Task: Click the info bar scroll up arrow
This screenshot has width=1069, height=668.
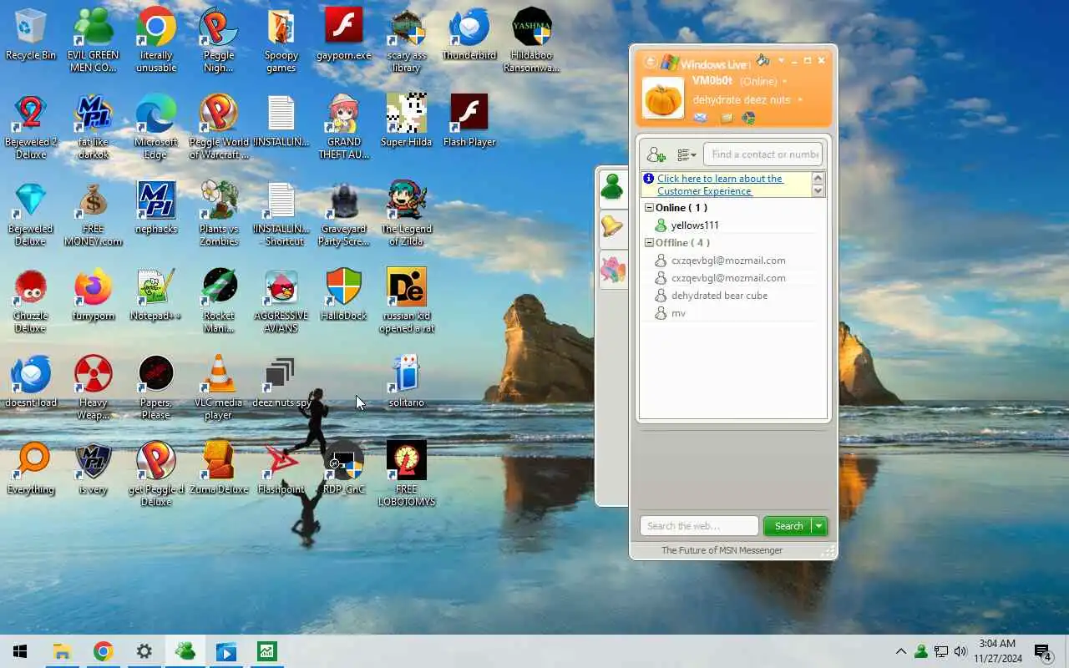Action: click(818, 179)
